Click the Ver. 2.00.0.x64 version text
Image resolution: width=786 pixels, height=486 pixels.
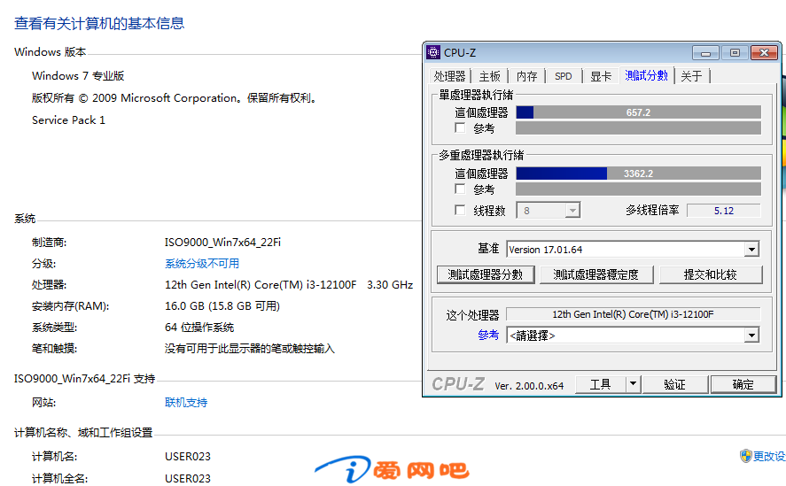529,386
